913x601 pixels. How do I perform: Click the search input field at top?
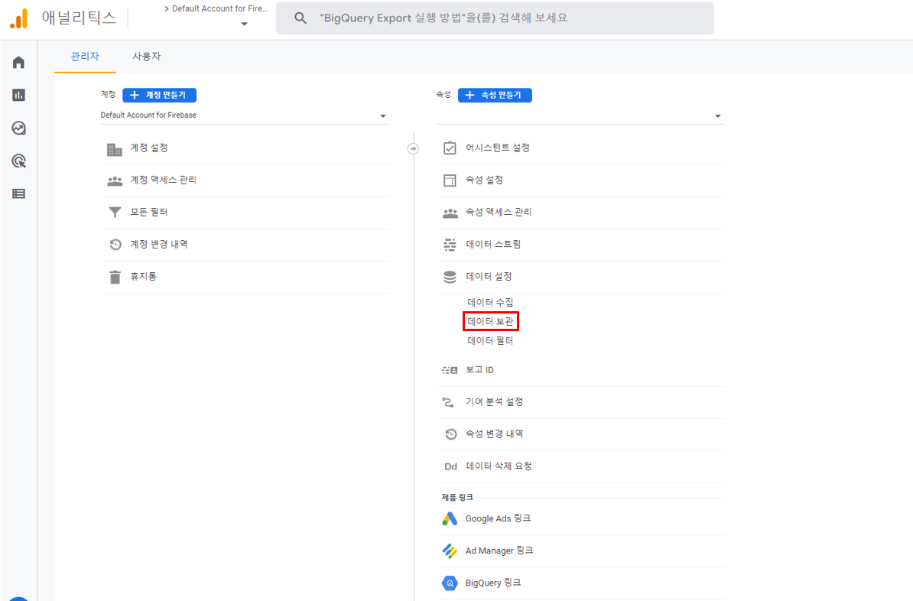pos(495,18)
